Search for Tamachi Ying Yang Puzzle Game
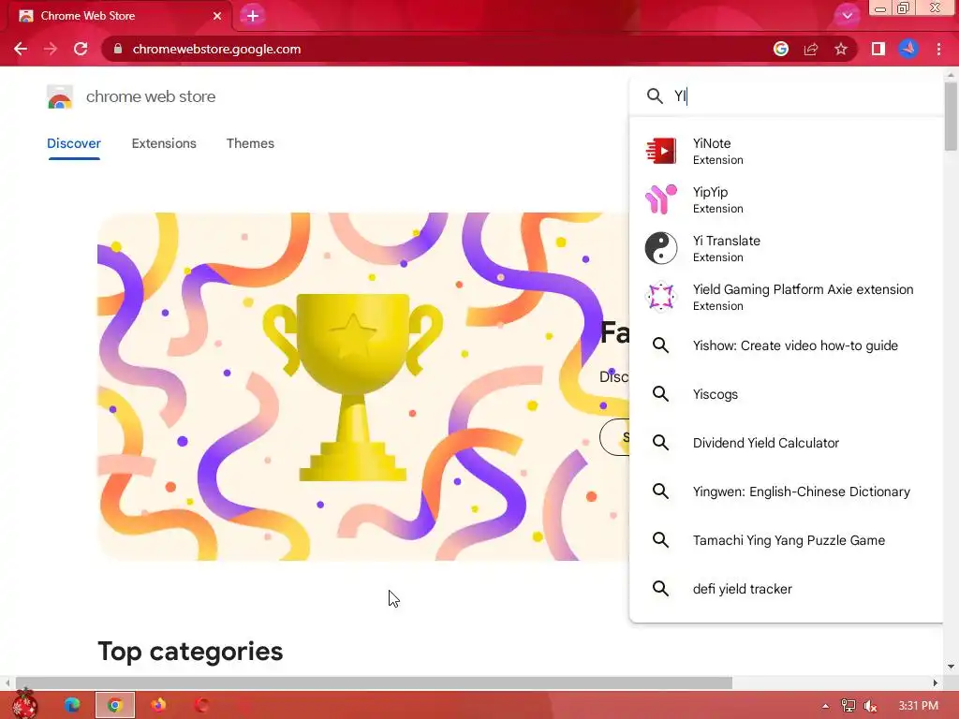 pos(786,540)
